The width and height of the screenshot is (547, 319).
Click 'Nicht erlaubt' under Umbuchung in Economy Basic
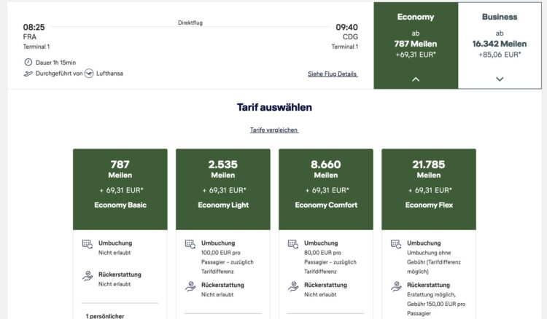coord(115,253)
